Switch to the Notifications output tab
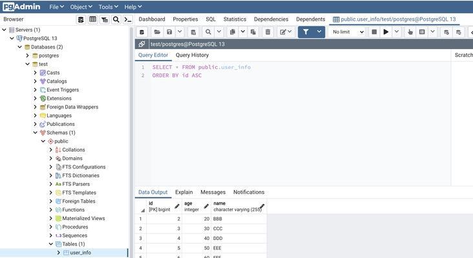 [x=249, y=192]
